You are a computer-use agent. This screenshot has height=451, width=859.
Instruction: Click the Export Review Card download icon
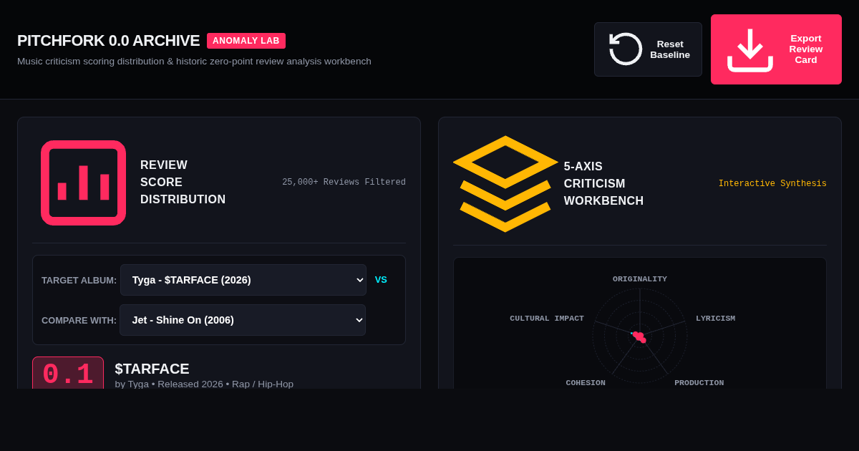[x=750, y=49]
